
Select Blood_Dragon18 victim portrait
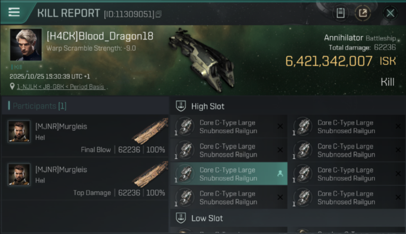26,45
